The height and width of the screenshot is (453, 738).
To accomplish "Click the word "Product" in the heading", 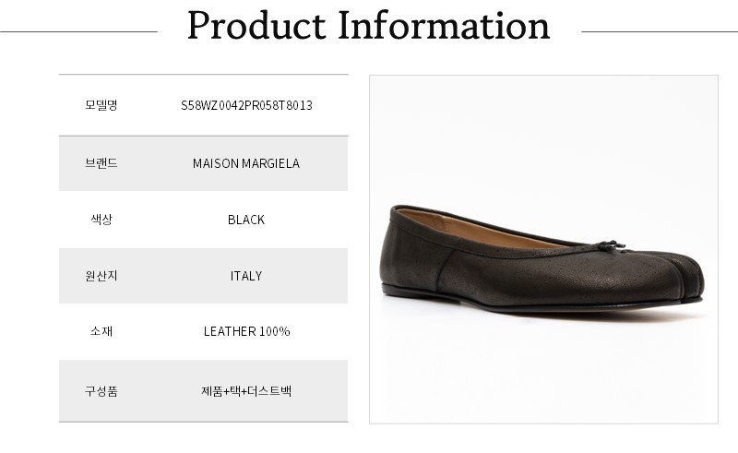I will pyautogui.click(x=255, y=26).
